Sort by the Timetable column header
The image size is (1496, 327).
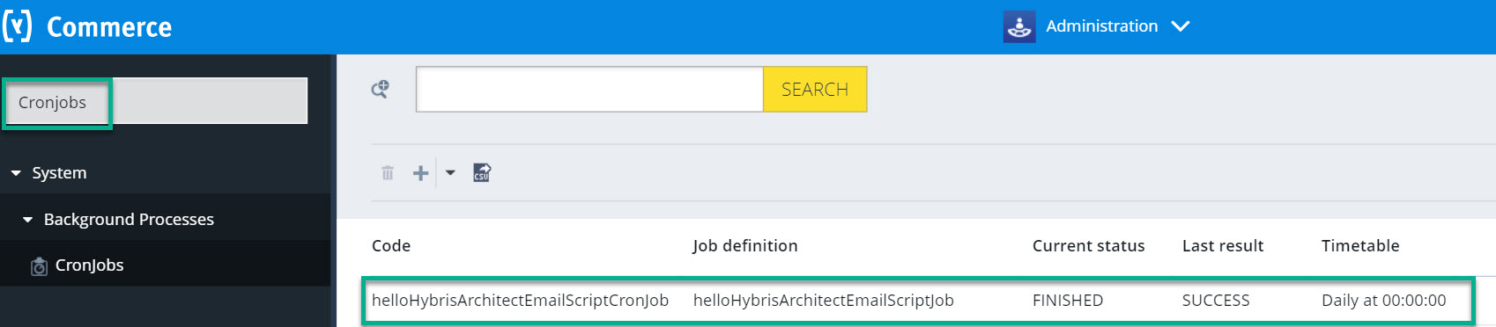[1360, 246]
